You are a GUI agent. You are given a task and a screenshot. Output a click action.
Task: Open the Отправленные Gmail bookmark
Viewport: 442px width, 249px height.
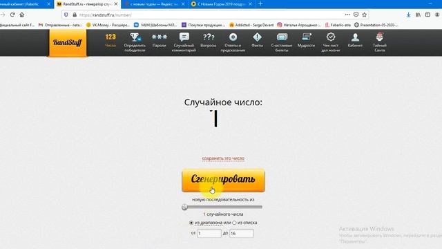[60, 25]
